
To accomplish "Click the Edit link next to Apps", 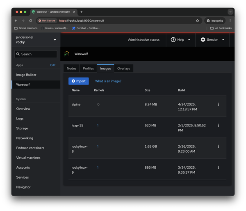I will [x=53, y=65].
